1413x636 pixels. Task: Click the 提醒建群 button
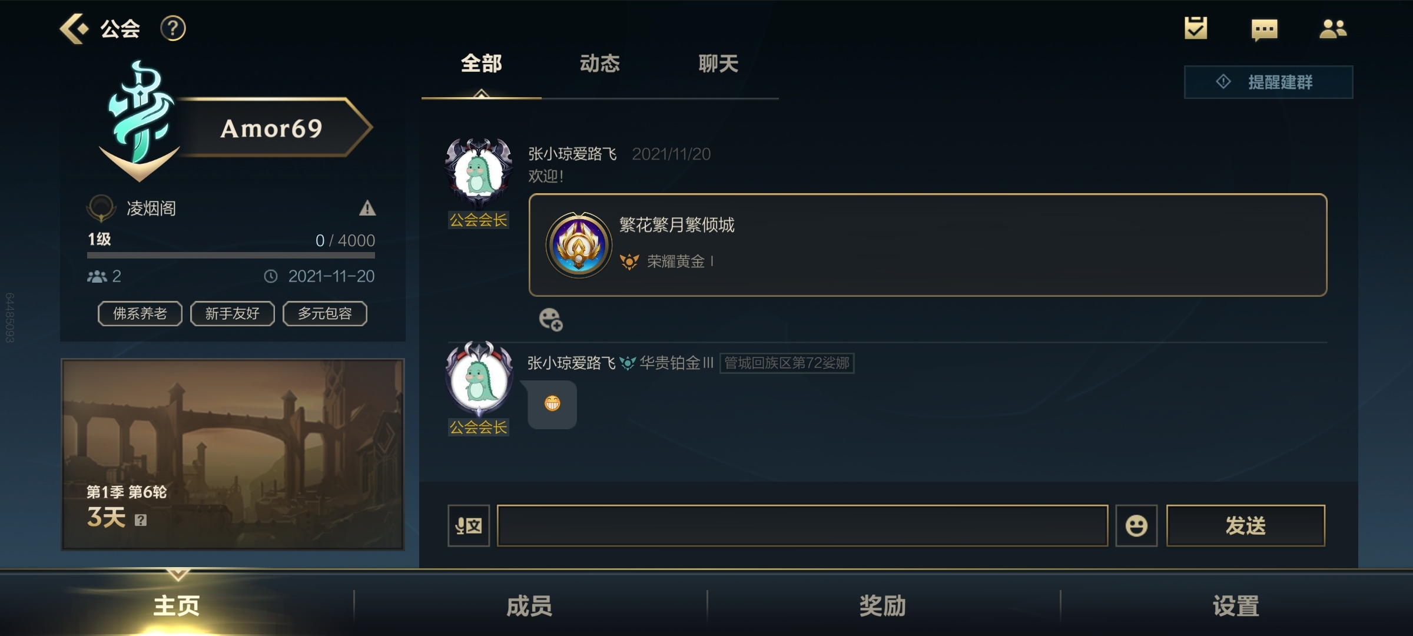coord(1268,82)
